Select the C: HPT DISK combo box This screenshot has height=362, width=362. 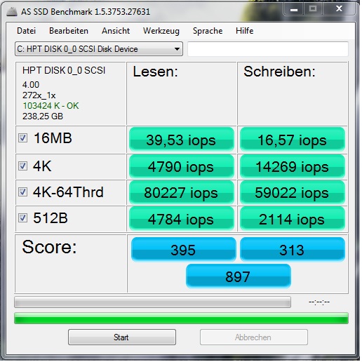tap(99, 49)
